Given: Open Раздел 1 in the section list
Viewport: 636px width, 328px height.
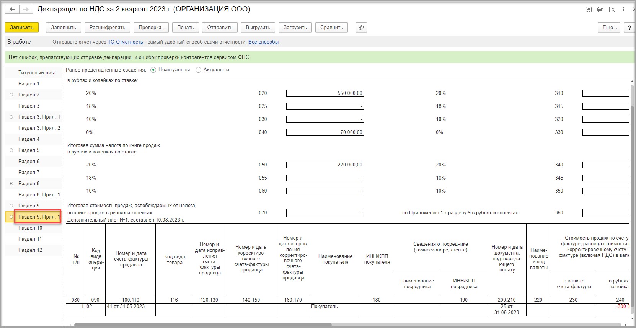Looking at the screenshot, I should (29, 83).
